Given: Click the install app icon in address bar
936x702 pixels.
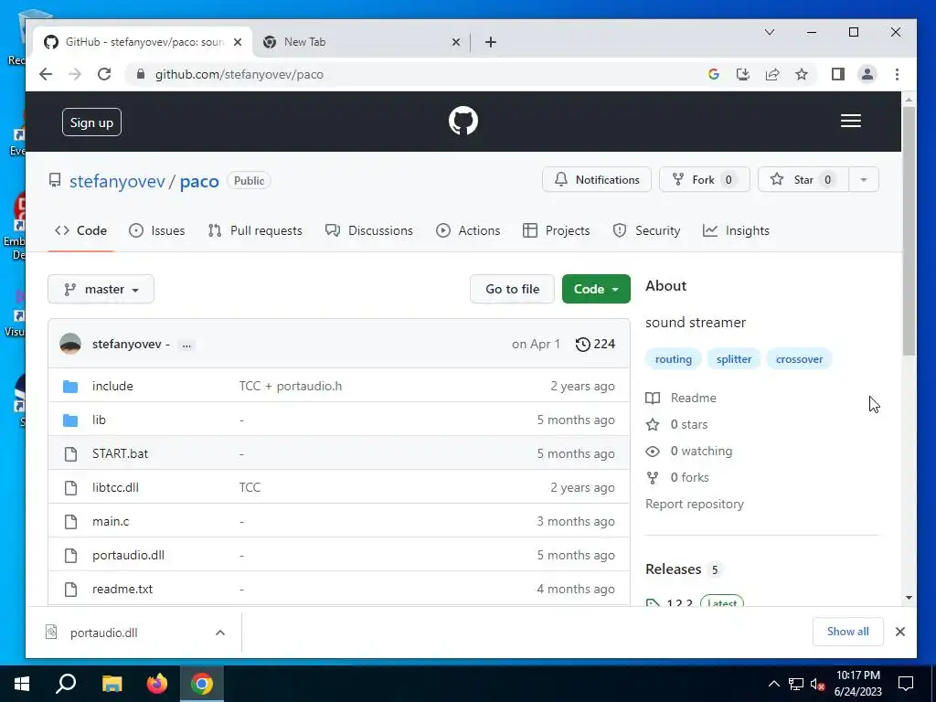Looking at the screenshot, I should tap(742, 74).
